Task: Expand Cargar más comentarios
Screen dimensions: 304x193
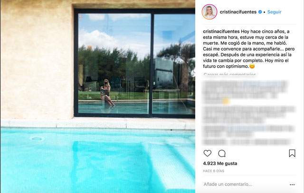Action: point(230,74)
